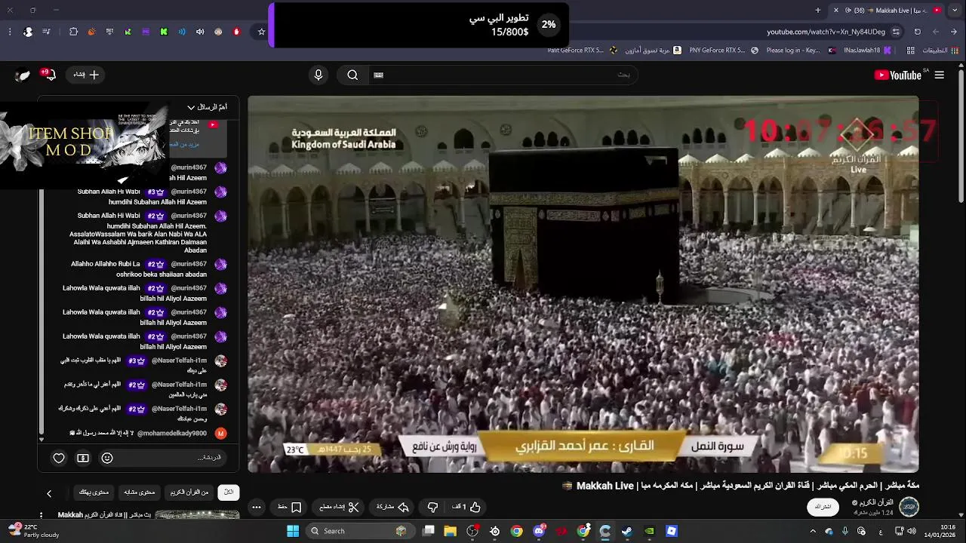Screen dimensions: 966x543
Task: Click the Create (plus) button
Action: click(x=86, y=75)
